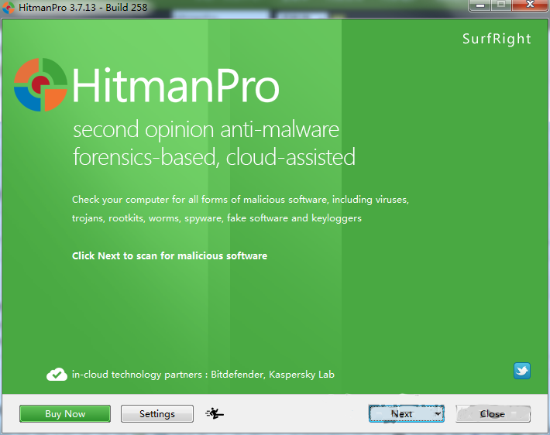Expand the Next button dropdown arrow
The image size is (550, 435).
[x=438, y=413]
